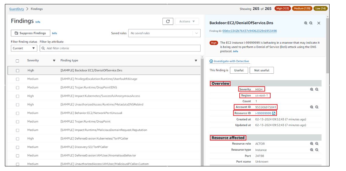Filter by Low (14) severity badge
Image resolution: width=346 pixels, height=171 pixels.
(x=321, y=8)
